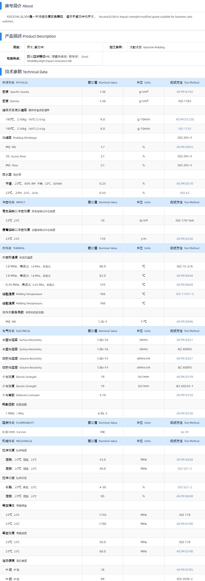
Task: Click ASTM D150 in Dielectric Constant row
Action: (184, 395)
